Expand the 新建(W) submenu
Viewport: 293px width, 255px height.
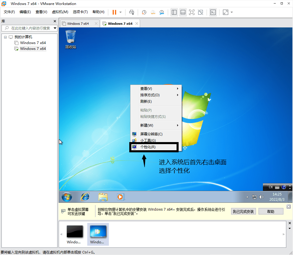(156, 125)
